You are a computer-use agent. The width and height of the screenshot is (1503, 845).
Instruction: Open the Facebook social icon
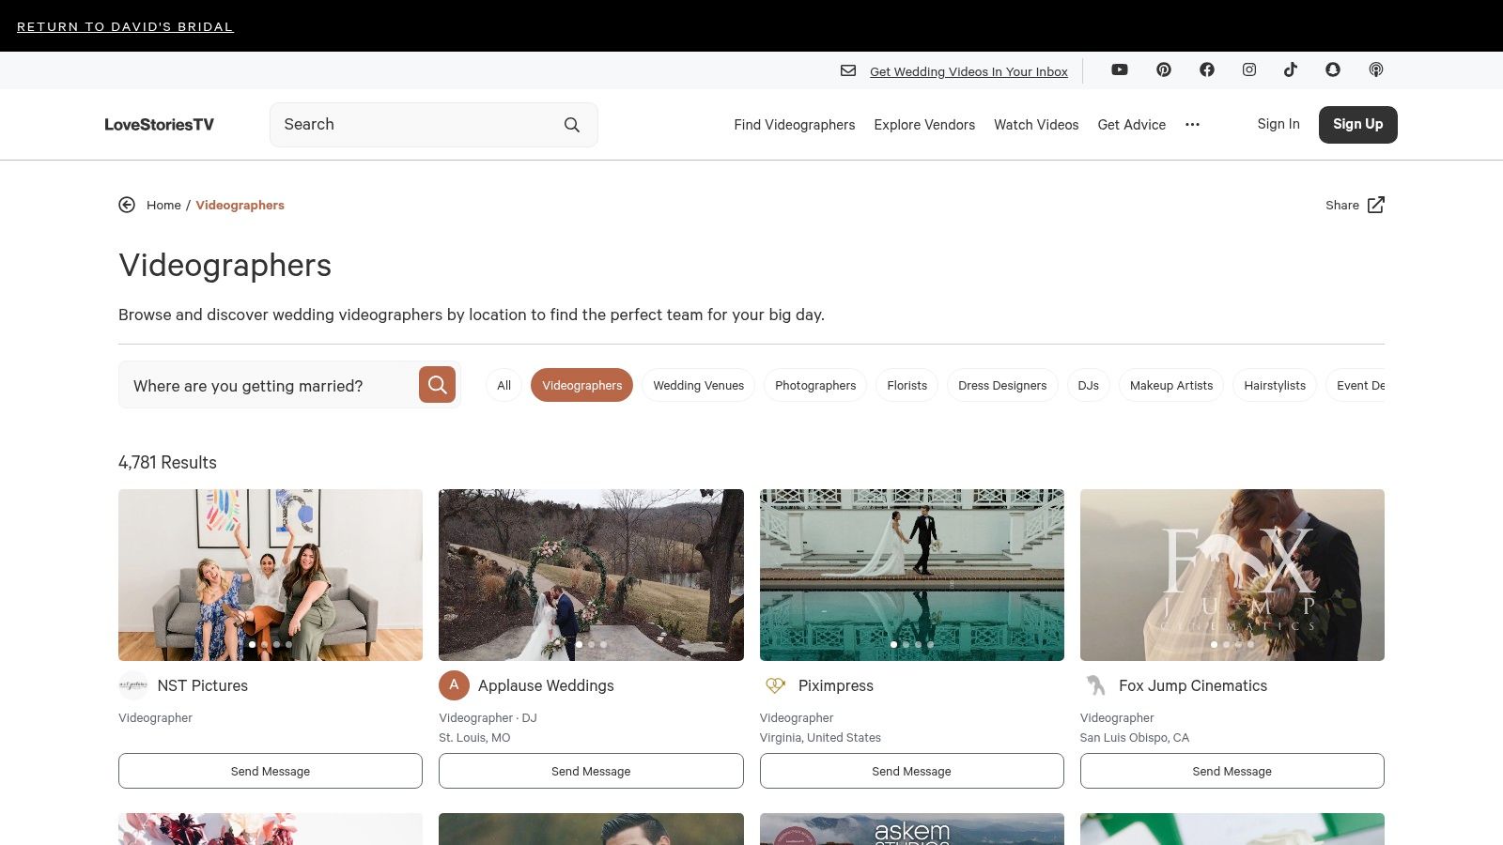(1207, 69)
